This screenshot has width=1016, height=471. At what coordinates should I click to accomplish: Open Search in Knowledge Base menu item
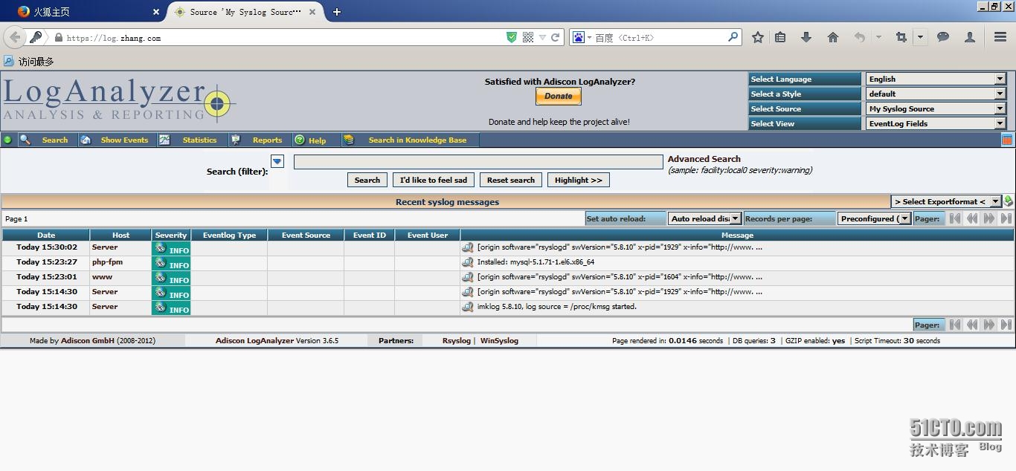click(417, 140)
